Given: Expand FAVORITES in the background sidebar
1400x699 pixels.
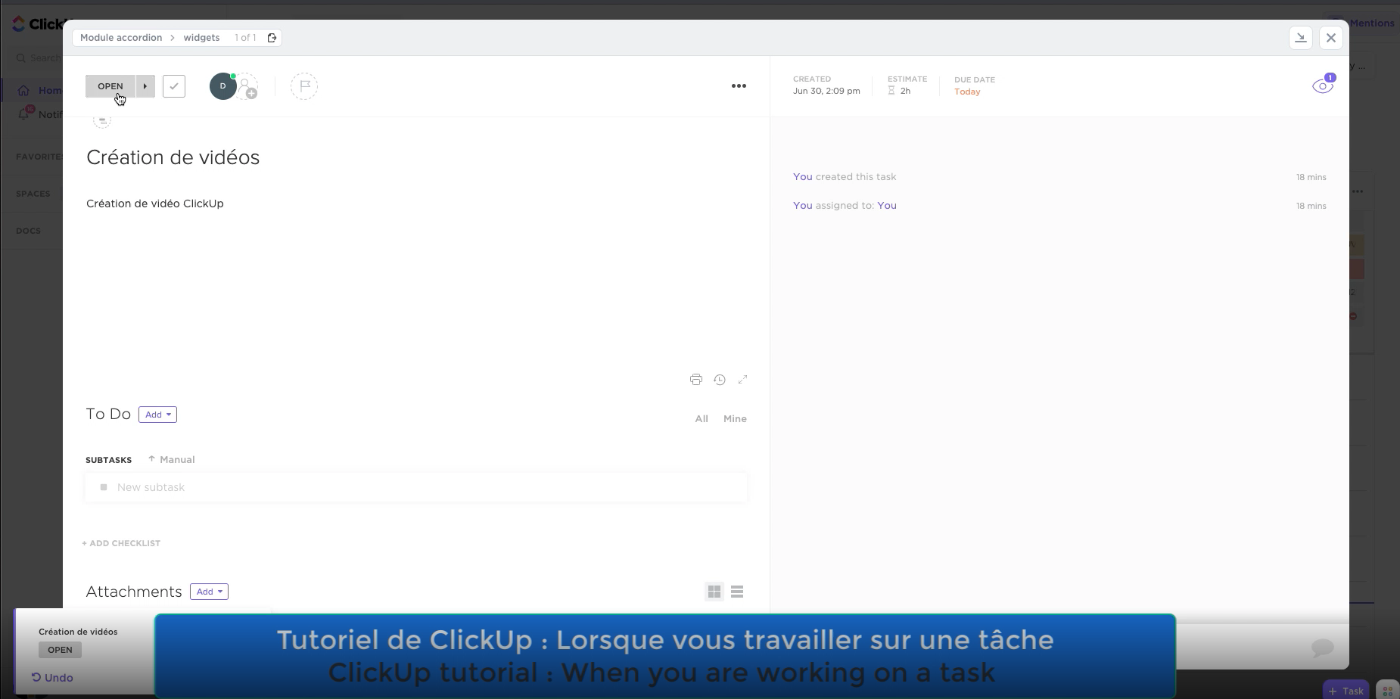Looking at the screenshot, I should (x=39, y=157).
